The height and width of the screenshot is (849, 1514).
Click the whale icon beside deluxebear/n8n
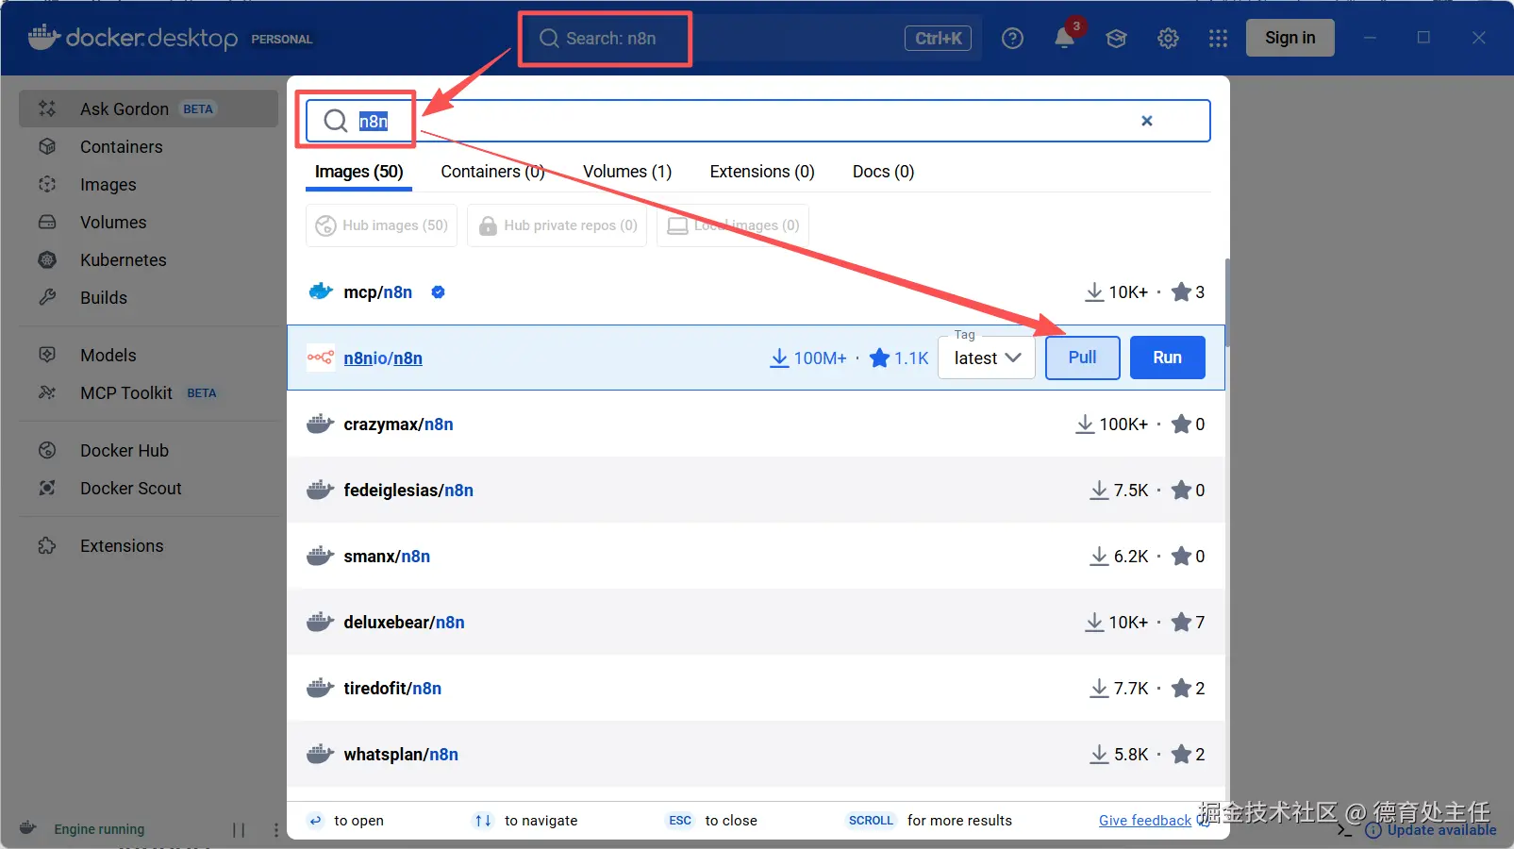[321, 622]
